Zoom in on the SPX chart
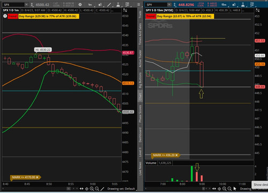Image resolution: width=268 pixels, height=193 pixels. (92, 189)
